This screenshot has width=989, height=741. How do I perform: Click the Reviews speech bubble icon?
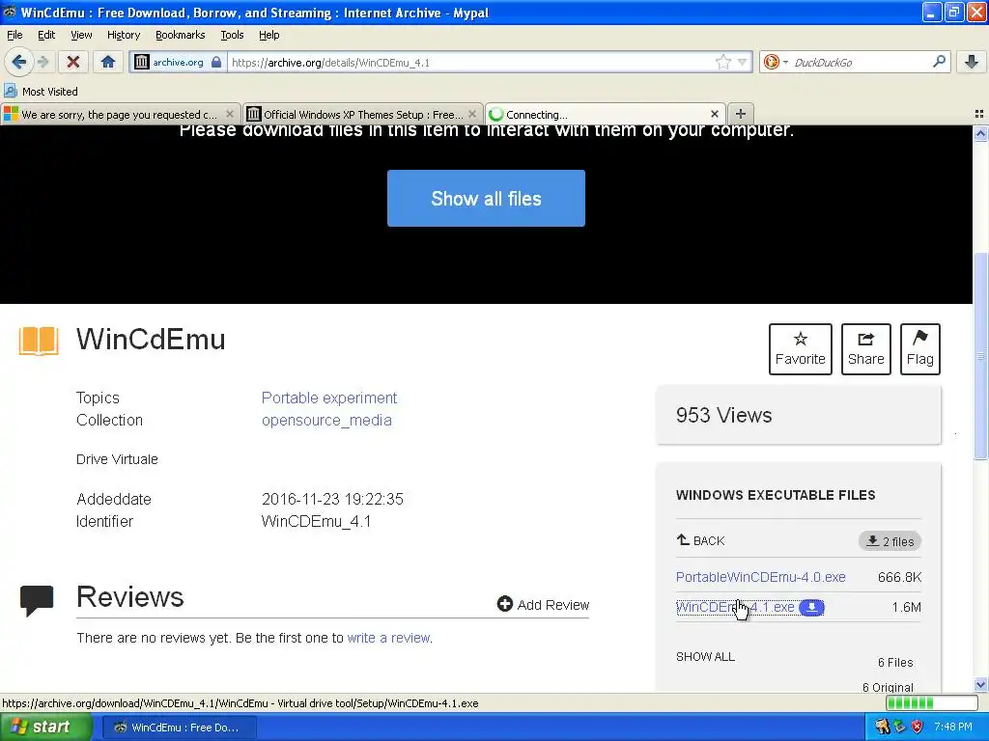point(37,600)
